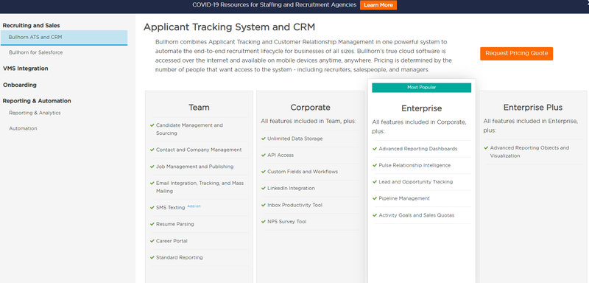The height and width of the screenshot is (283, 589).
Task: Click checkmark beside Pulse Relationship Intelligence
Action: [375, 165]
